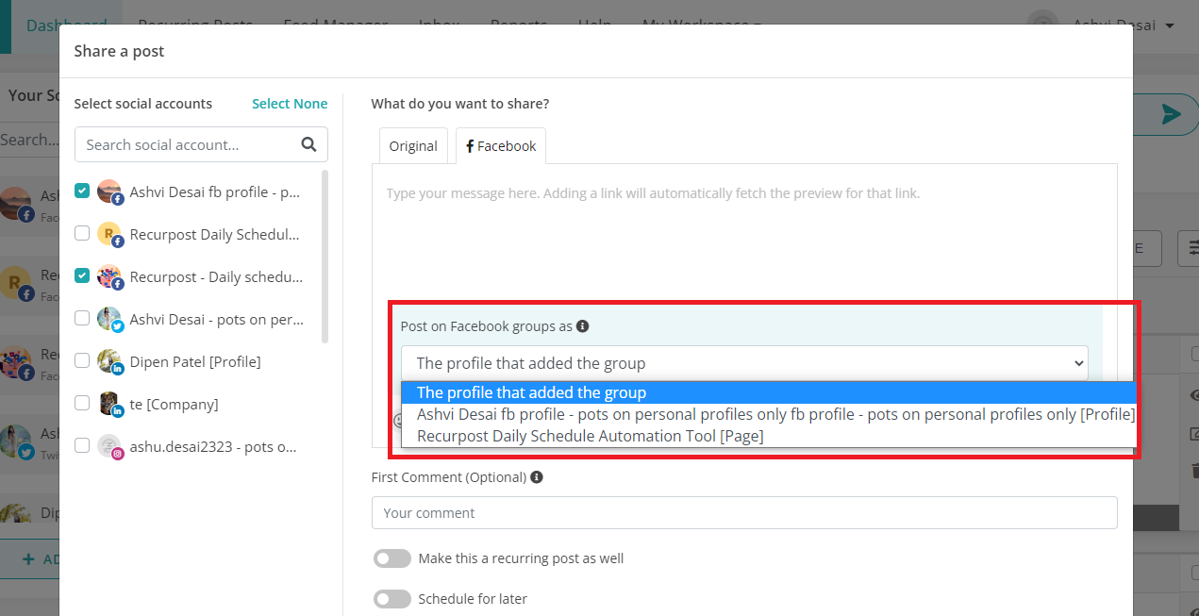Uncheck Ashvi Desai fb profile checkbox
The image size is (1199, 616).
click(x=82, y=191)
